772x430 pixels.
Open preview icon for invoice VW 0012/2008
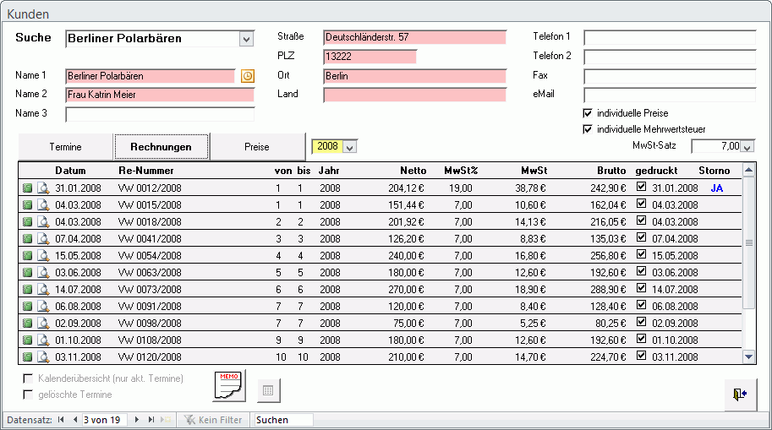coord(42,188)
